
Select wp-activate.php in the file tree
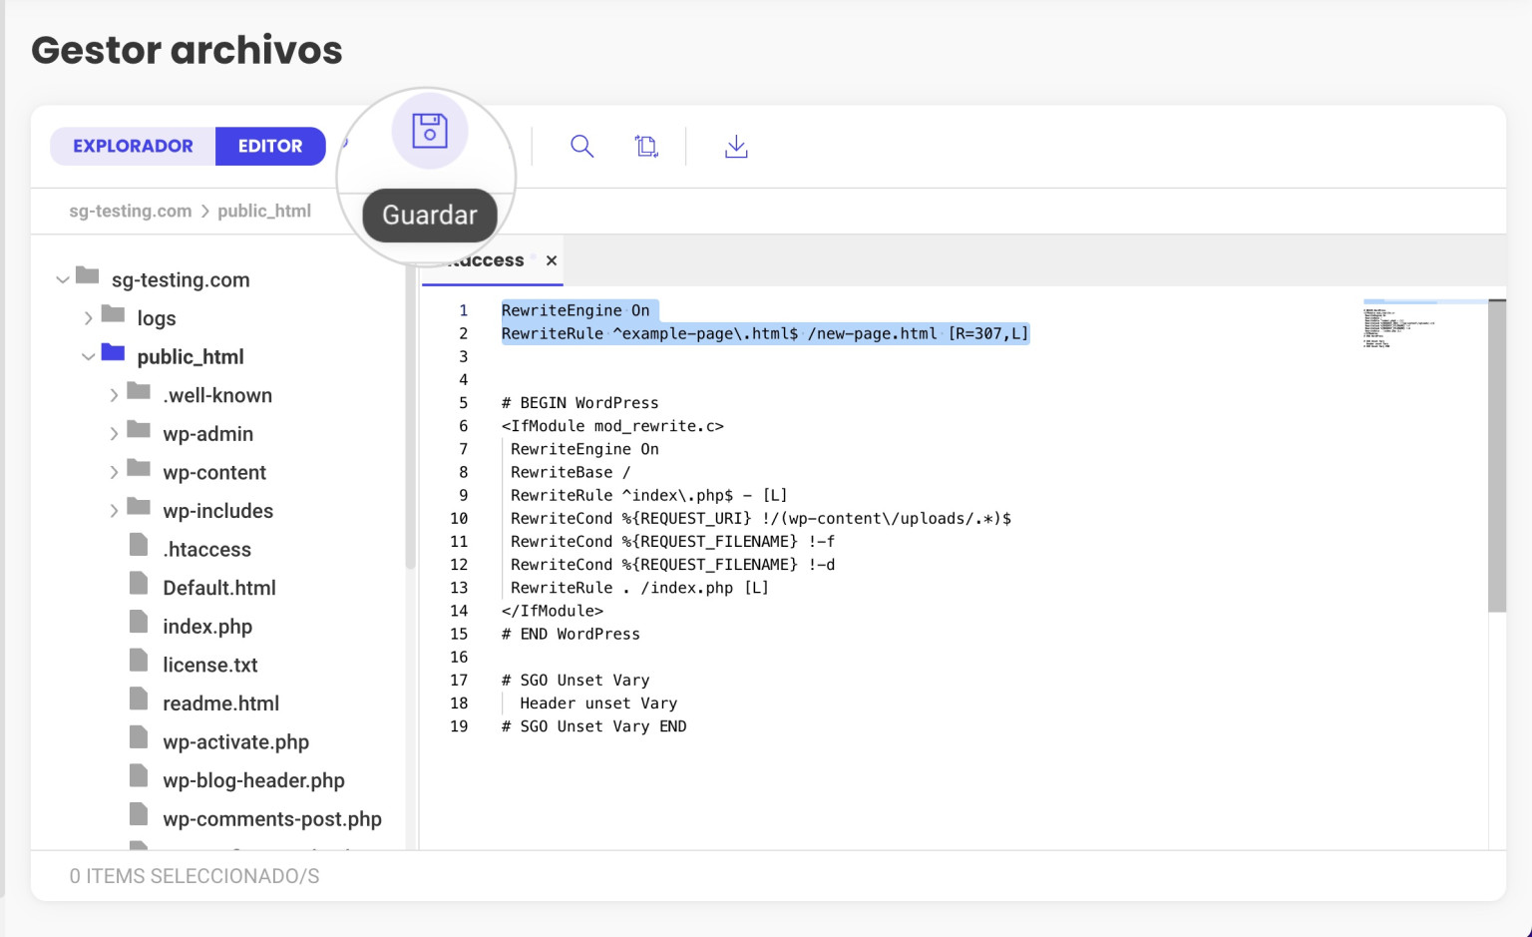236,742
